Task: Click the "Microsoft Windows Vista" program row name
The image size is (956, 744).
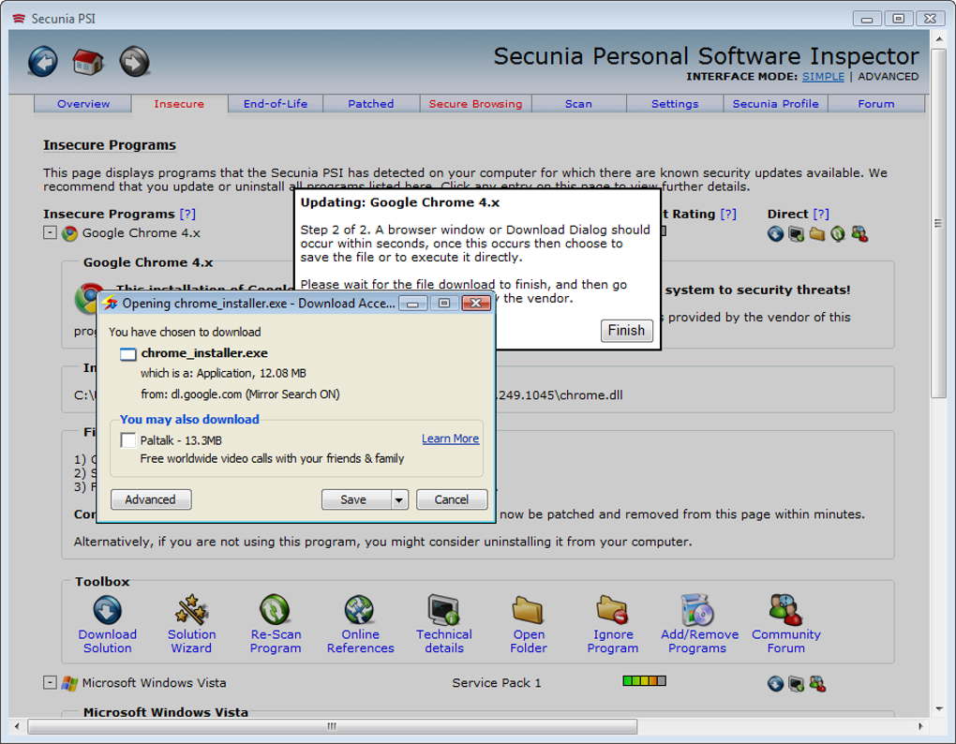Action: 155,683
